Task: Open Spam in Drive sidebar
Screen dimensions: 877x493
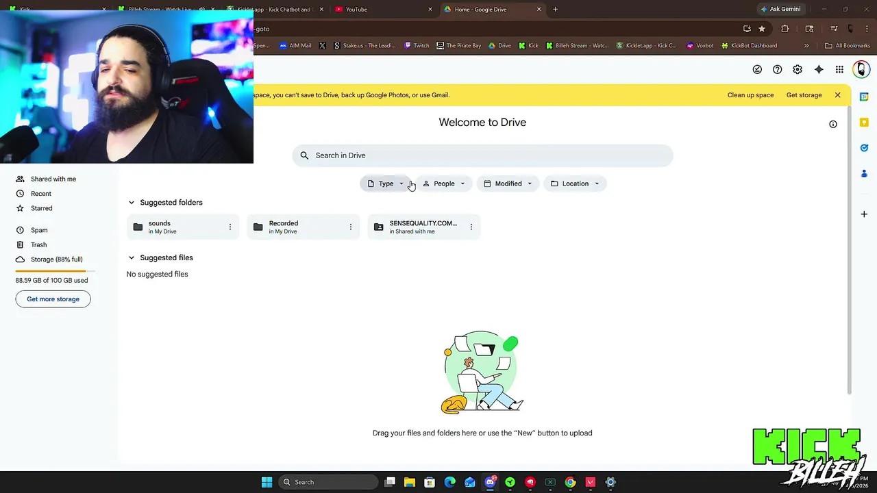Action: 39,230
